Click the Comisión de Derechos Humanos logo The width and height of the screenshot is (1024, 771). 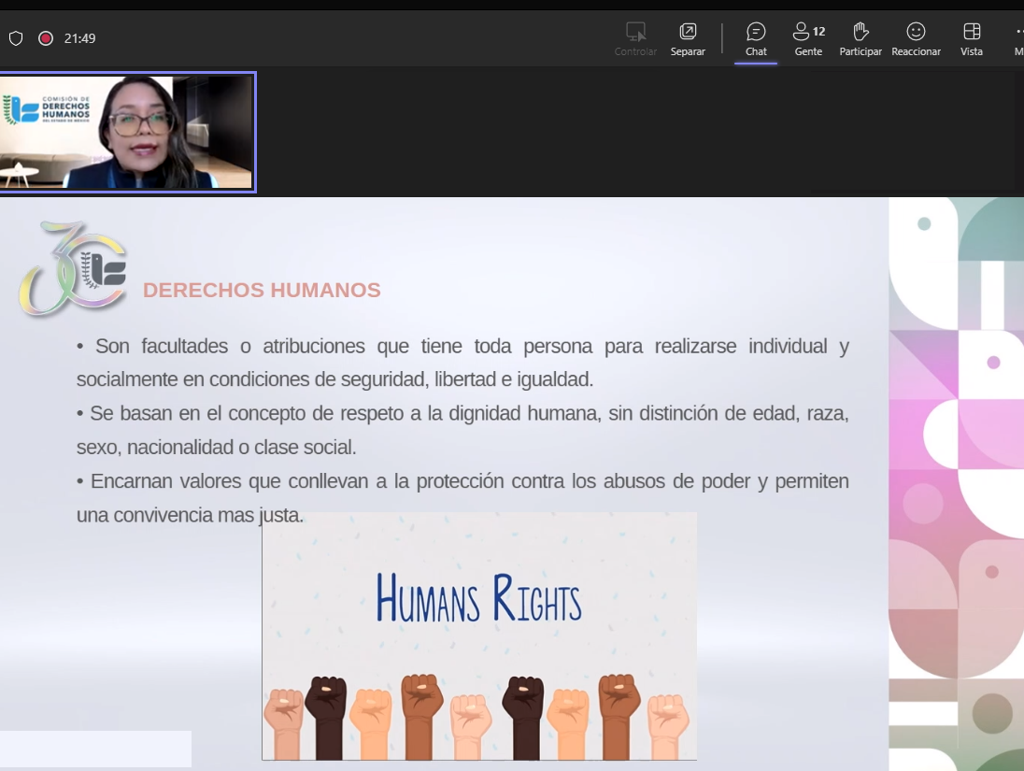point(47,109)
